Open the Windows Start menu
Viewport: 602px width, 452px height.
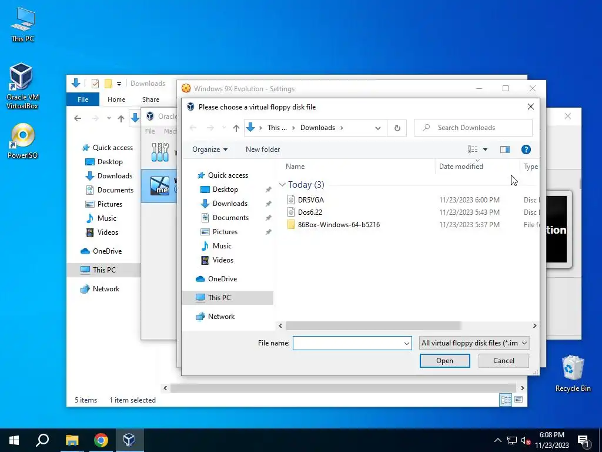tap(14, 440)
